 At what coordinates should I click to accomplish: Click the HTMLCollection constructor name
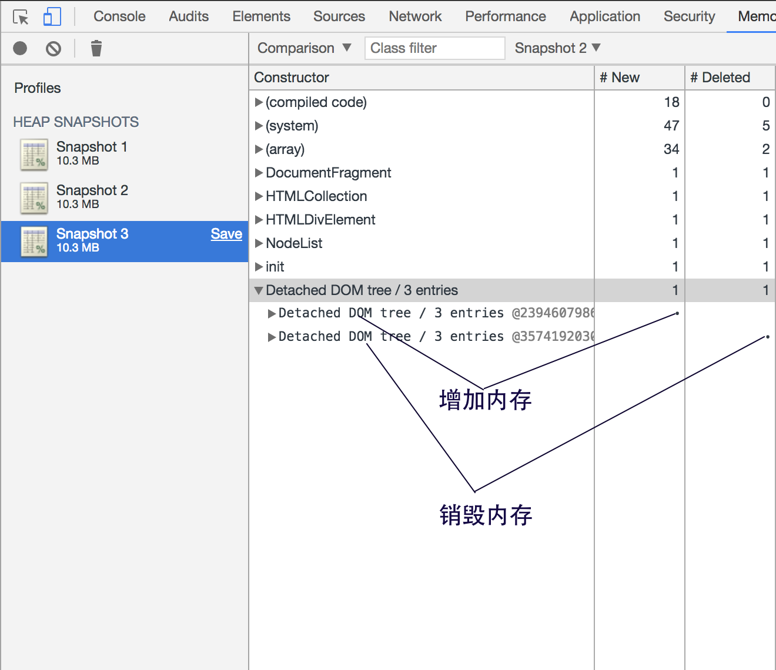pos(316,196)
